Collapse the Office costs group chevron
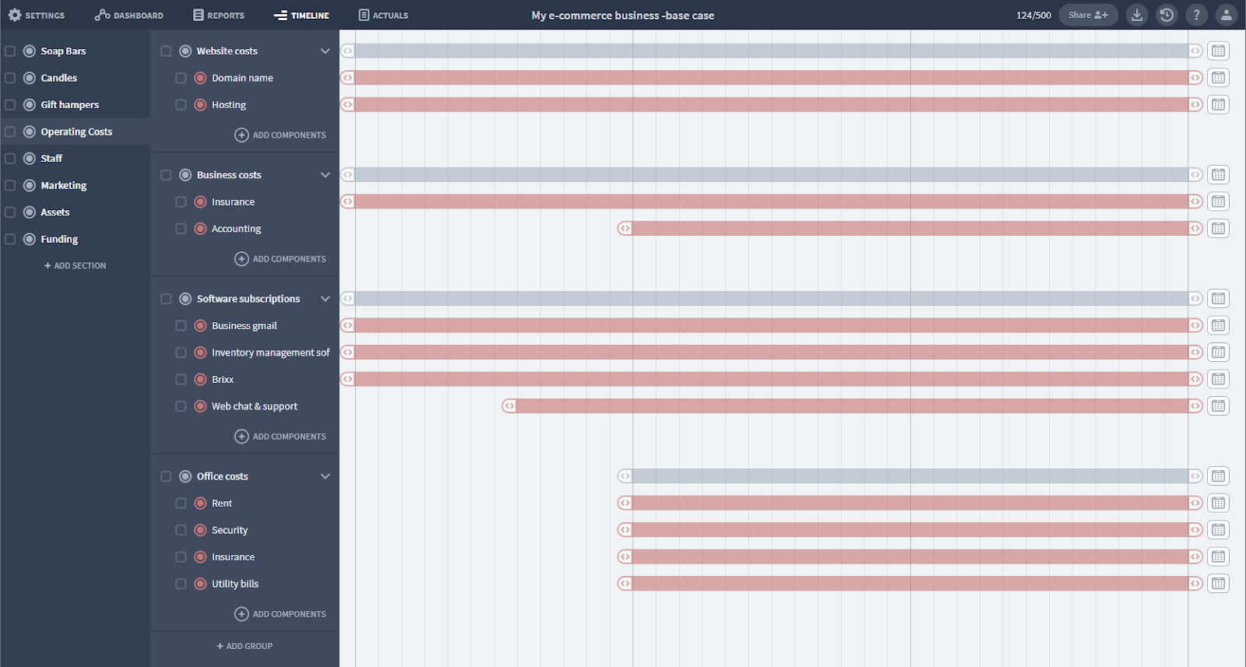This screenshot has height=667, width=1246. pos(326,476)
